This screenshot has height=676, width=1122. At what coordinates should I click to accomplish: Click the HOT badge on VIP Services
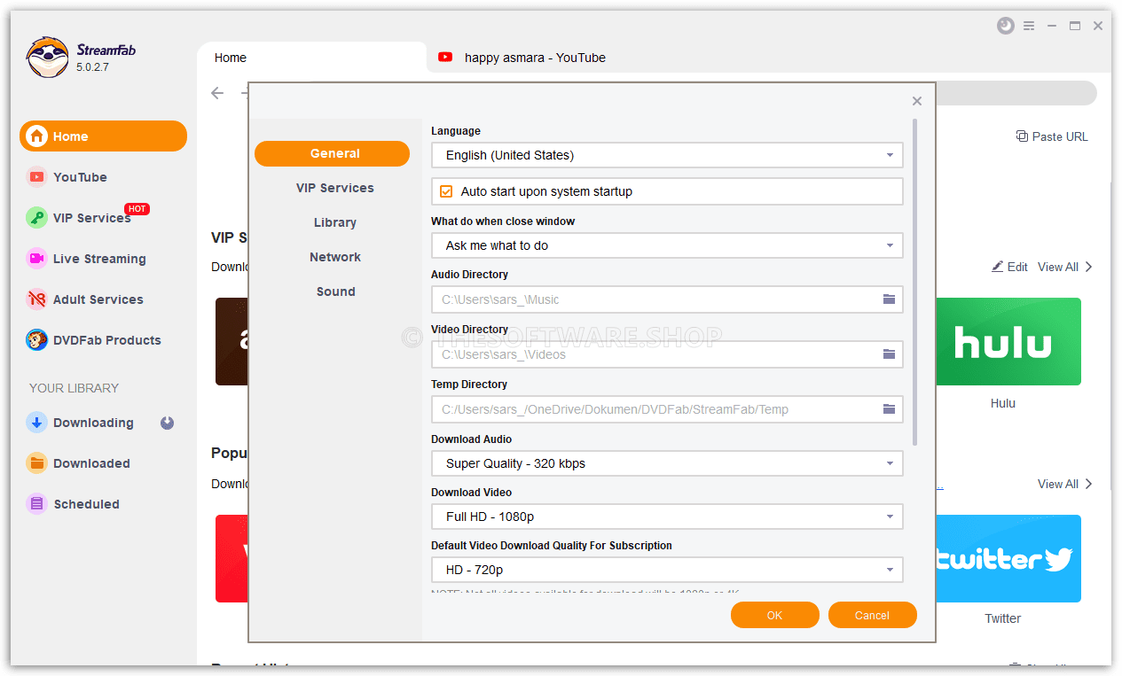pyautogui.click(x=137, y=209)
